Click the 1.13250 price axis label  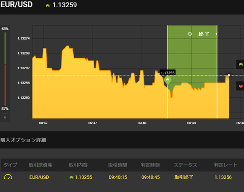pos(23,98)
